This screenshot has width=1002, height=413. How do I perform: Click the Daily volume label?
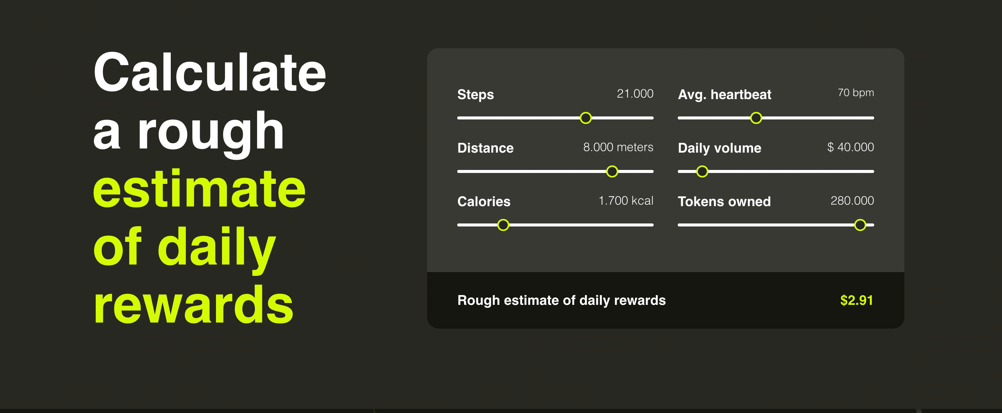[x=719, y=148]
